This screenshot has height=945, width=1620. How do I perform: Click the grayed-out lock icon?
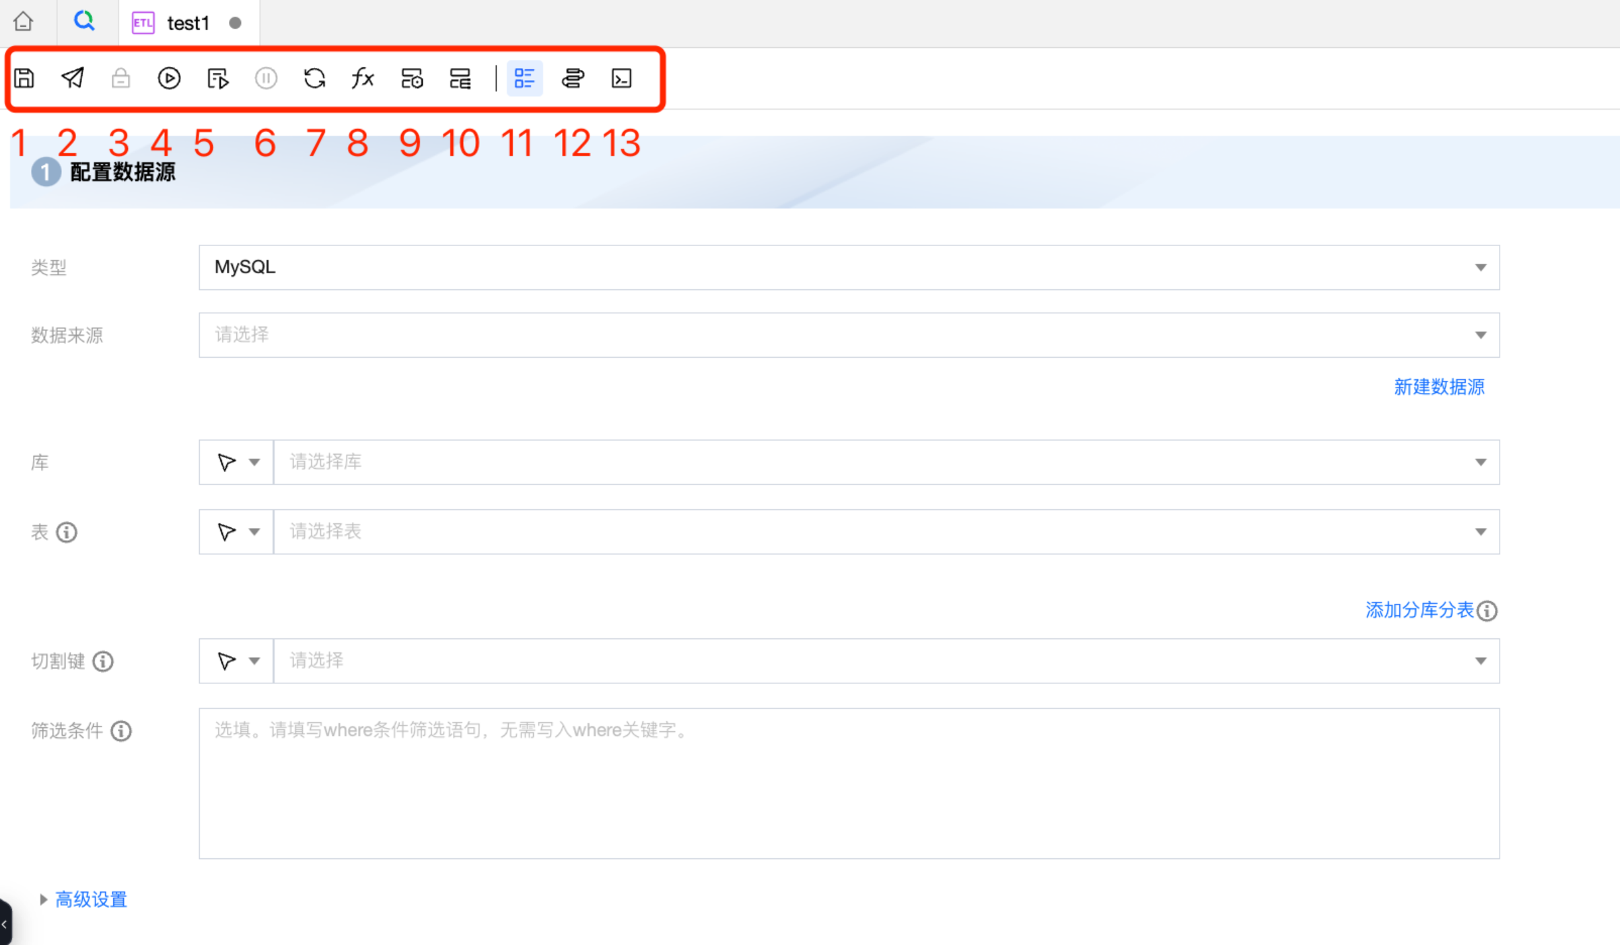click(x=120, y=79)
